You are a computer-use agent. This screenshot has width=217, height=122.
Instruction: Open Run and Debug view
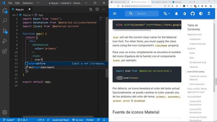tap(5, 41)
